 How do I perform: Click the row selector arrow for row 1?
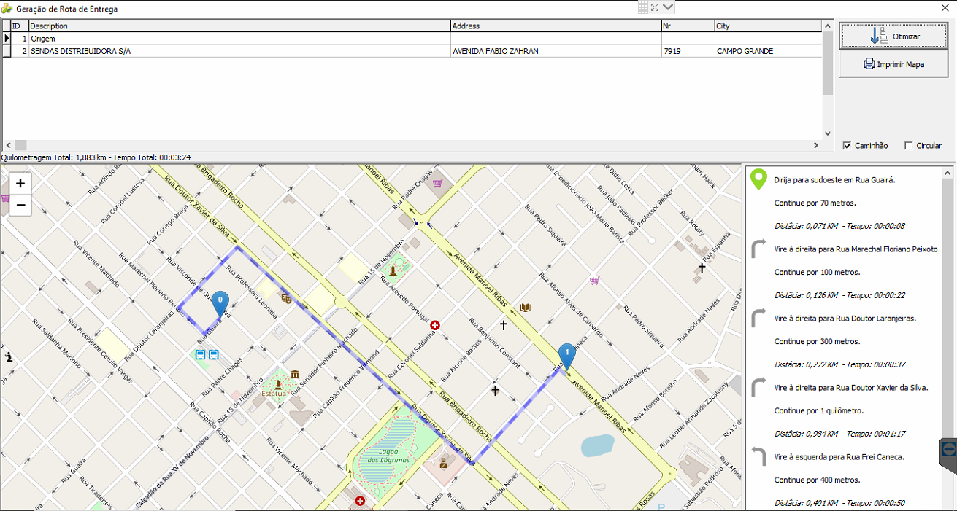7,39
